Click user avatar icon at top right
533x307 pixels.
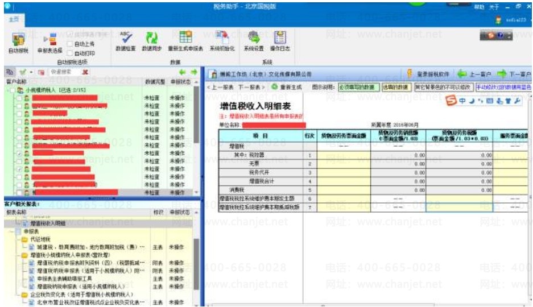[x=498, y=20]
